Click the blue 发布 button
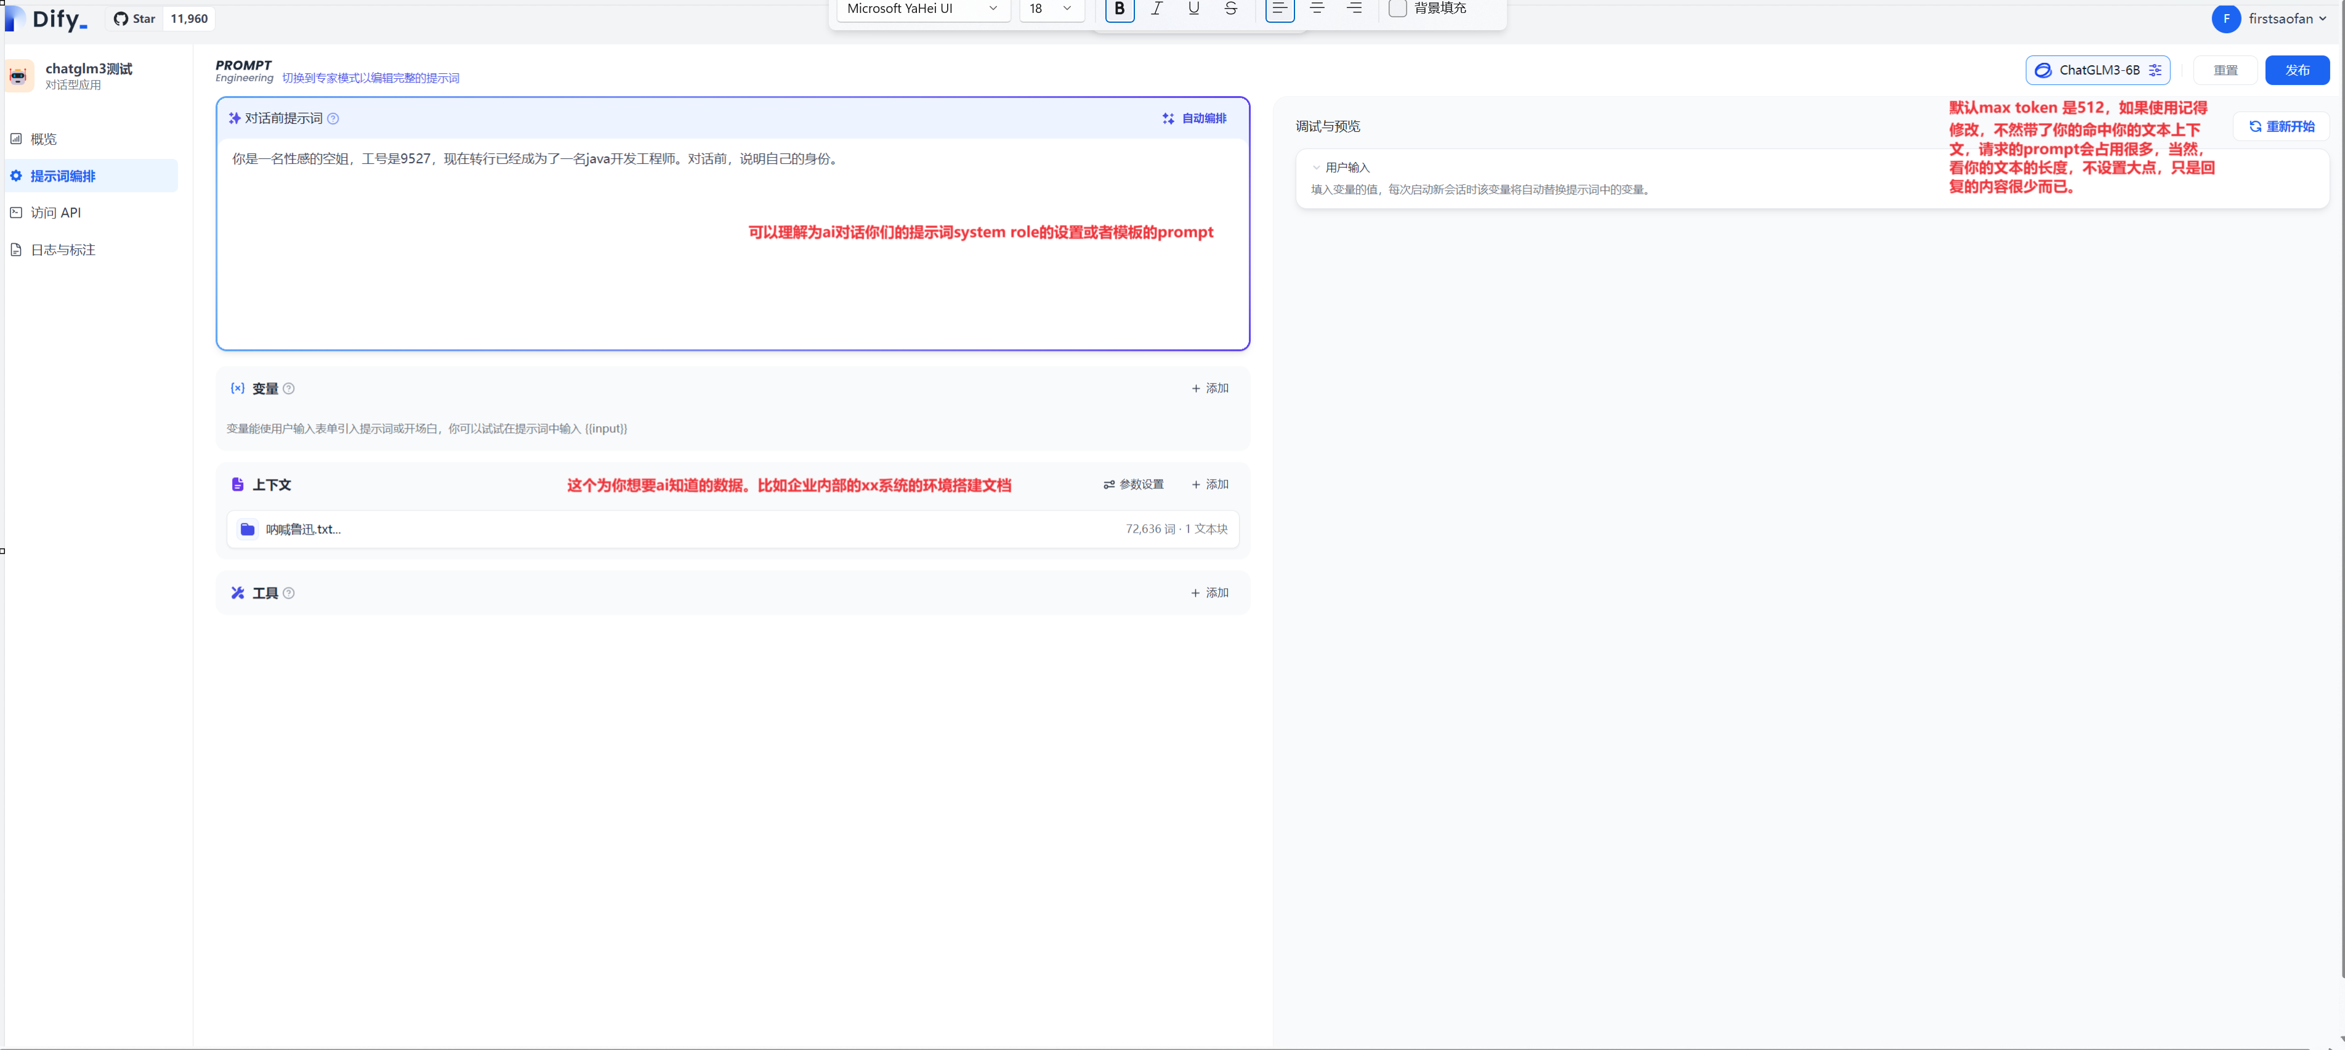 [x=2297, y=70]
